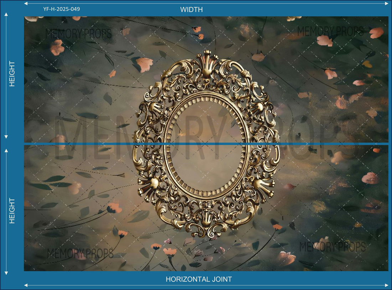Click the bottom-left MEMORY PROPS watermark
This screenshot has height=290, width=392.
80,254
